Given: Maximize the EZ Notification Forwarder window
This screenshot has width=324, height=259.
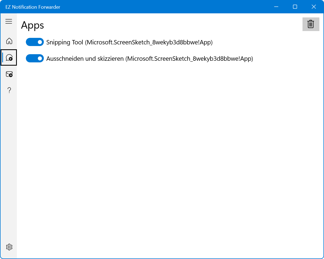Looking at the screenshot, I should point(295,7).
